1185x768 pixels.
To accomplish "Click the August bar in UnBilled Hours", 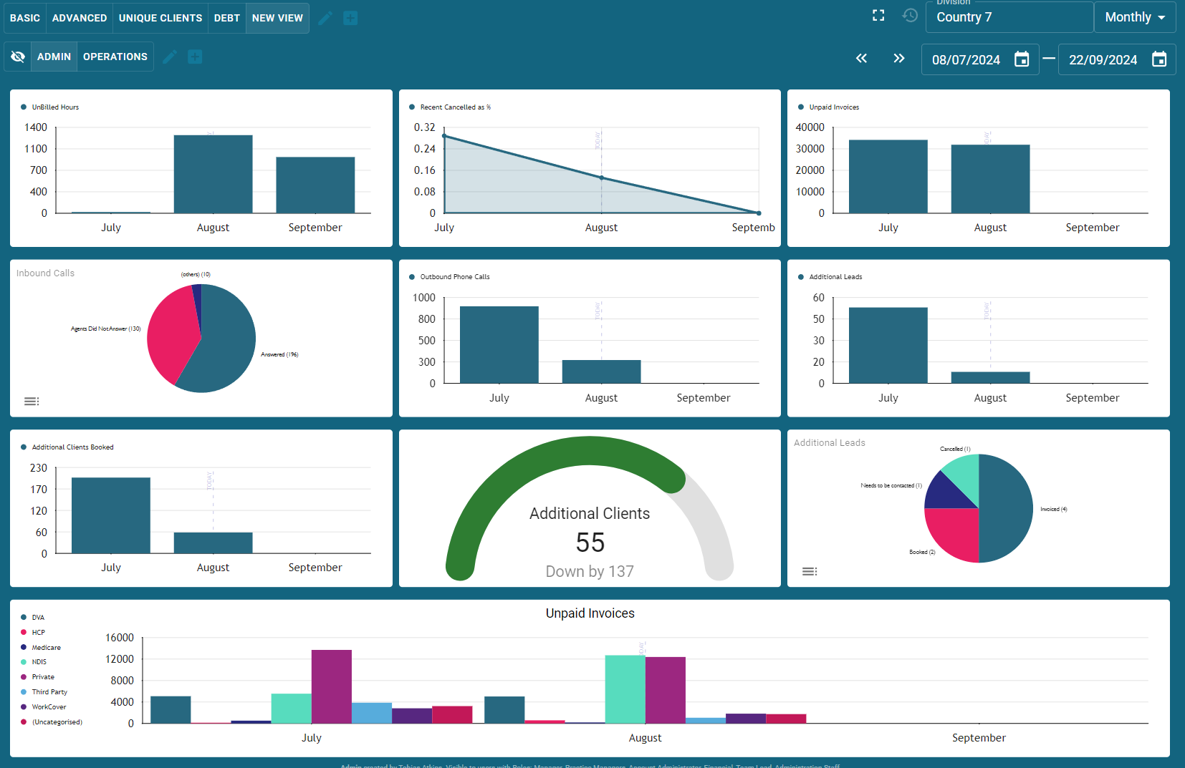I will coord(213,174).
